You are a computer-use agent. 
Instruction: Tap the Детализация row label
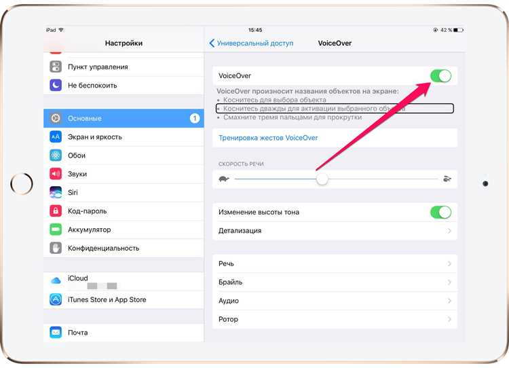pos(240,231)
